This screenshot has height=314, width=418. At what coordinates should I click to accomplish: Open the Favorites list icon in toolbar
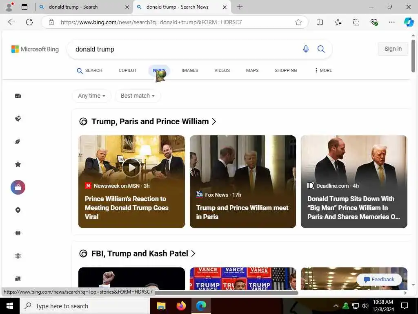pos(338,22)
